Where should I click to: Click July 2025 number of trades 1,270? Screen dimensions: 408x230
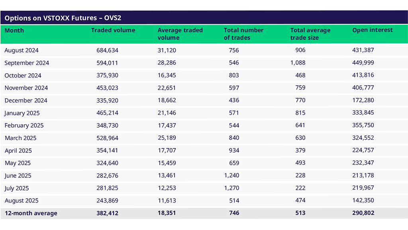[x=231, y=188]
